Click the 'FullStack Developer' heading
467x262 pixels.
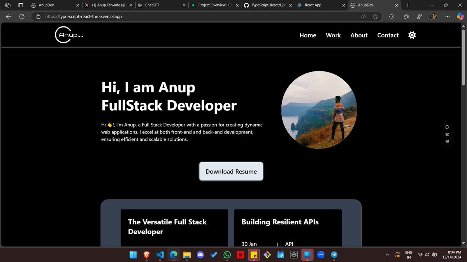(169, 105)
